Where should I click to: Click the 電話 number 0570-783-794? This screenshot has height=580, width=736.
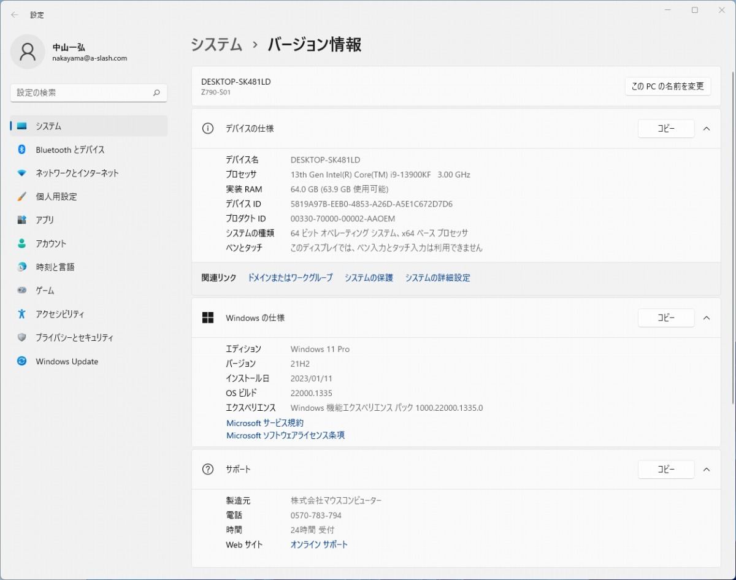[316, 516]
